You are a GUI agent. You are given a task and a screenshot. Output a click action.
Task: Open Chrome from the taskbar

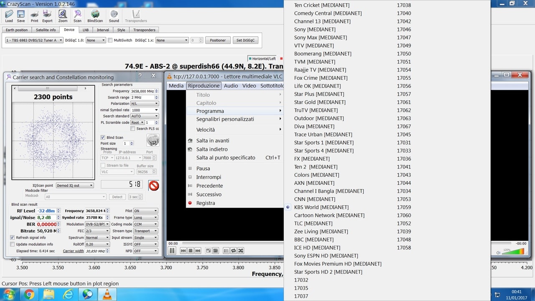coord(29,294)
